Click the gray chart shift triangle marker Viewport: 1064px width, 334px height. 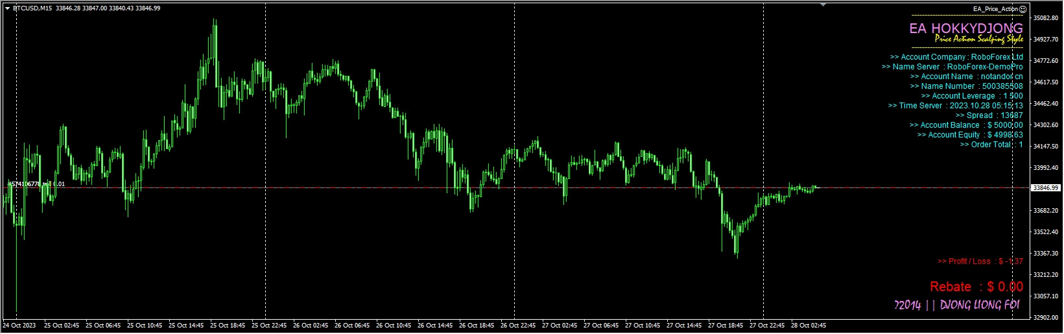[x=823, y=5]
